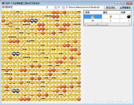Click sunglasses emoji at grid's top-right corner
Viewport: 134px width, 105px height.
tap(79, 12)
